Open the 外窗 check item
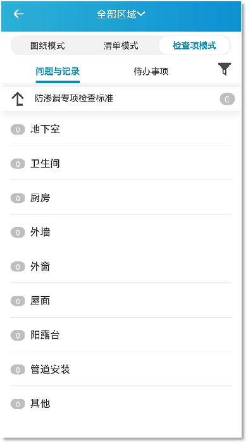The height and width of the screenshot is (444, 248). 121,266
